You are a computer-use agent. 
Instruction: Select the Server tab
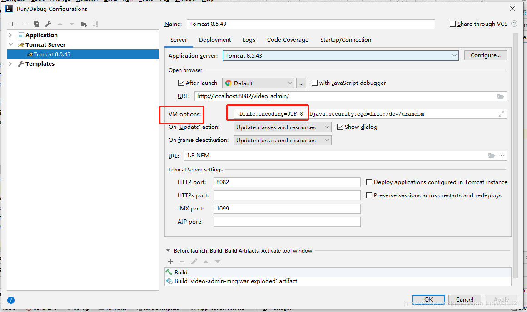pos(179,40)
